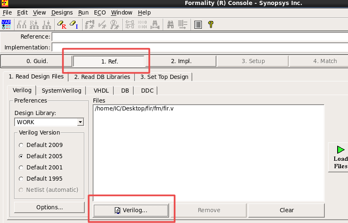Open the Run menu
Screen dimensions: 348x223
(83, 12)
